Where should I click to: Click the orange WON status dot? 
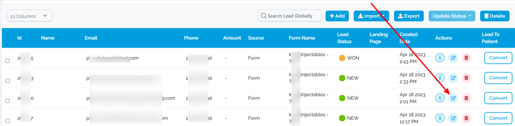click(x=342, y=58)
